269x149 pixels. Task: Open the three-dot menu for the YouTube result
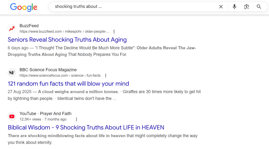pyautogui.click(x=76, y=119)
